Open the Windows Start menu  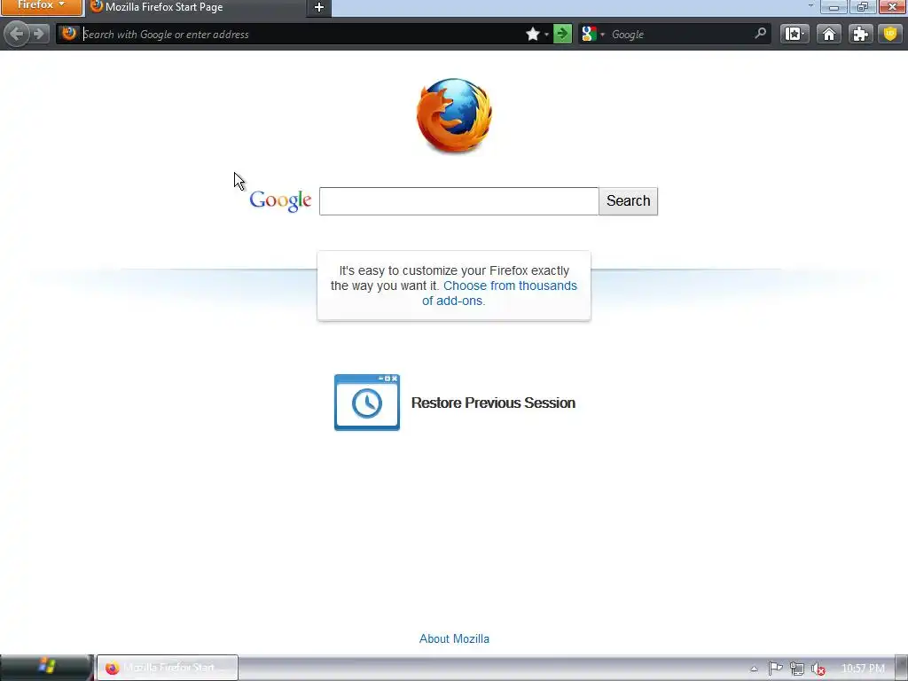(x=46, y=667)
